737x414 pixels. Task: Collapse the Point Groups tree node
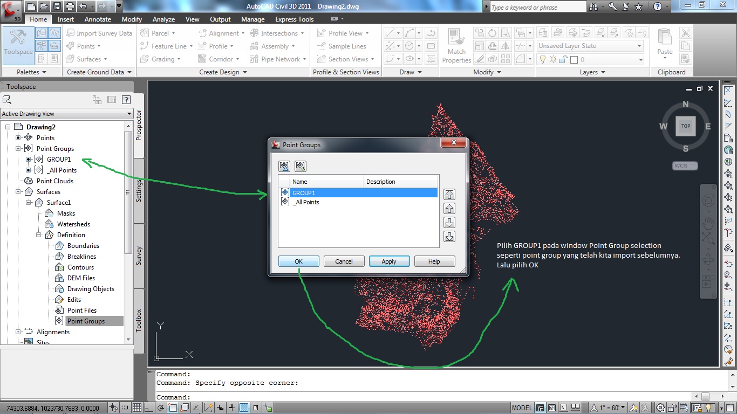tap(18, 149)
